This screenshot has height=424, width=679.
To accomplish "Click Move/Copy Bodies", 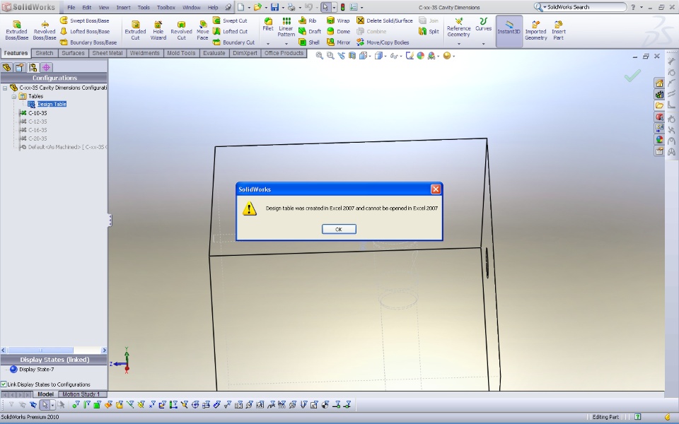I will [x=383, y=42].
